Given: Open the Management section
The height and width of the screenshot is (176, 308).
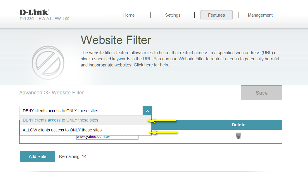Looking at the screenshot, I should click(260, 15).
